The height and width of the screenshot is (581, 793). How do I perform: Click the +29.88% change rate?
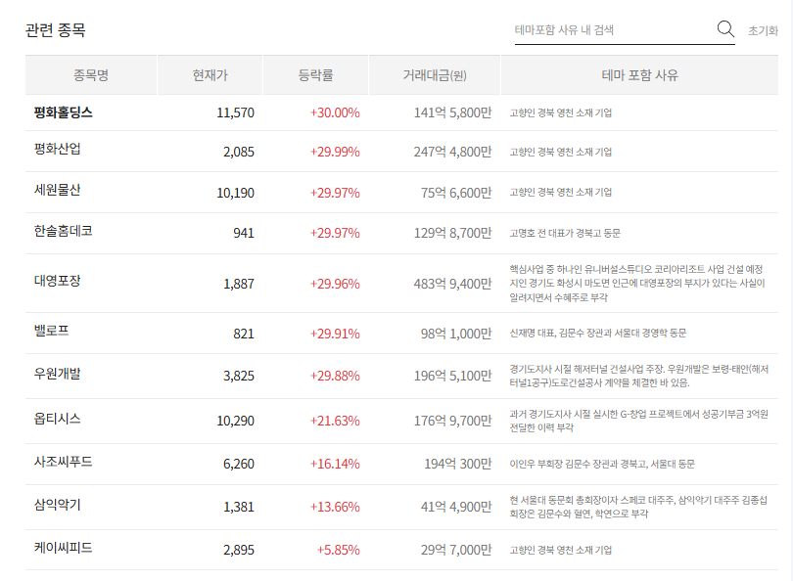click(x=335, y=376)
